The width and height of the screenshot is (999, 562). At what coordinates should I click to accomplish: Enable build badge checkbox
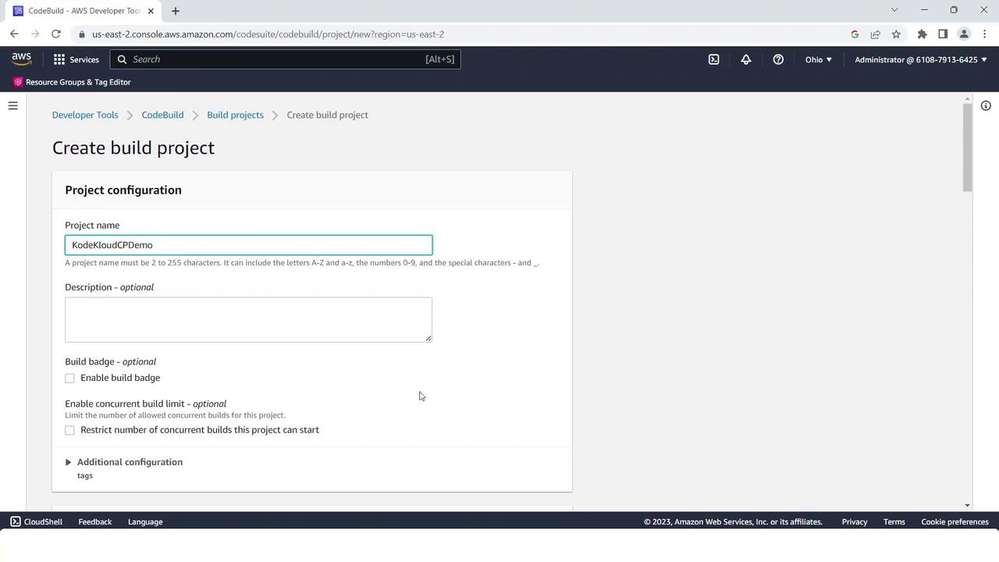pos(69,379)
